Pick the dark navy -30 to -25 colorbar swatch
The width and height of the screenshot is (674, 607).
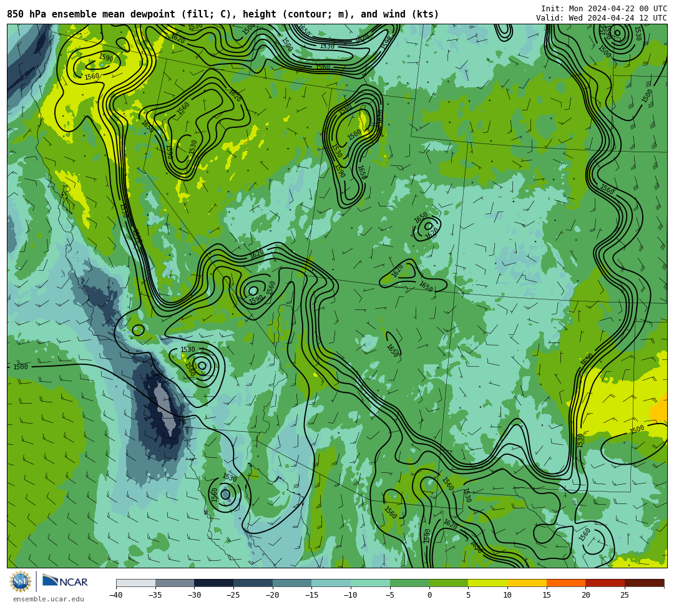[x=214, y=583]
